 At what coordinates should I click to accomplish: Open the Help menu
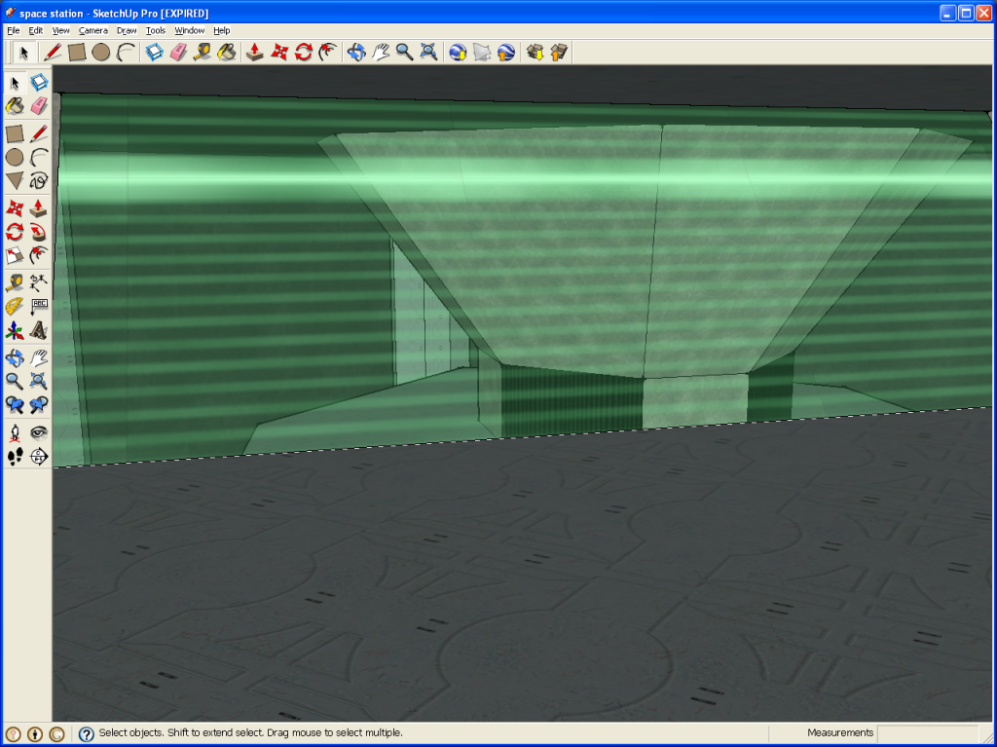(x=221, y=30)
